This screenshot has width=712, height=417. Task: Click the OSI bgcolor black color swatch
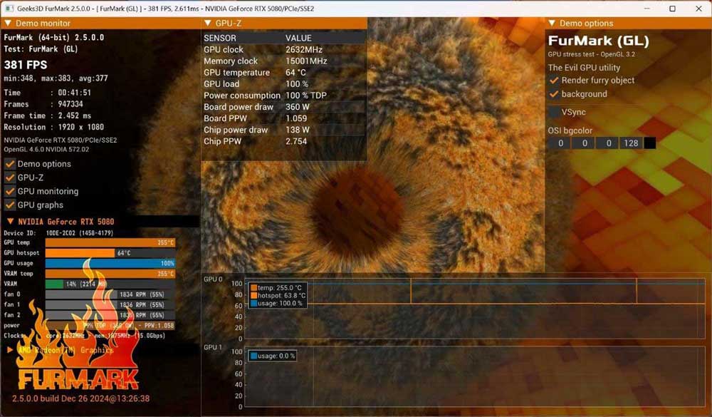coord(649,143)
